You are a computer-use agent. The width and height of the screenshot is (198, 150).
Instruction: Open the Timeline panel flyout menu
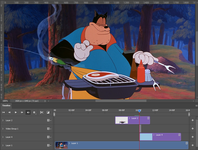tap(196, 106)
